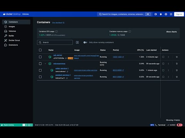
Task: Open the apps grid icon in header
Action: (x=171, y=14)
